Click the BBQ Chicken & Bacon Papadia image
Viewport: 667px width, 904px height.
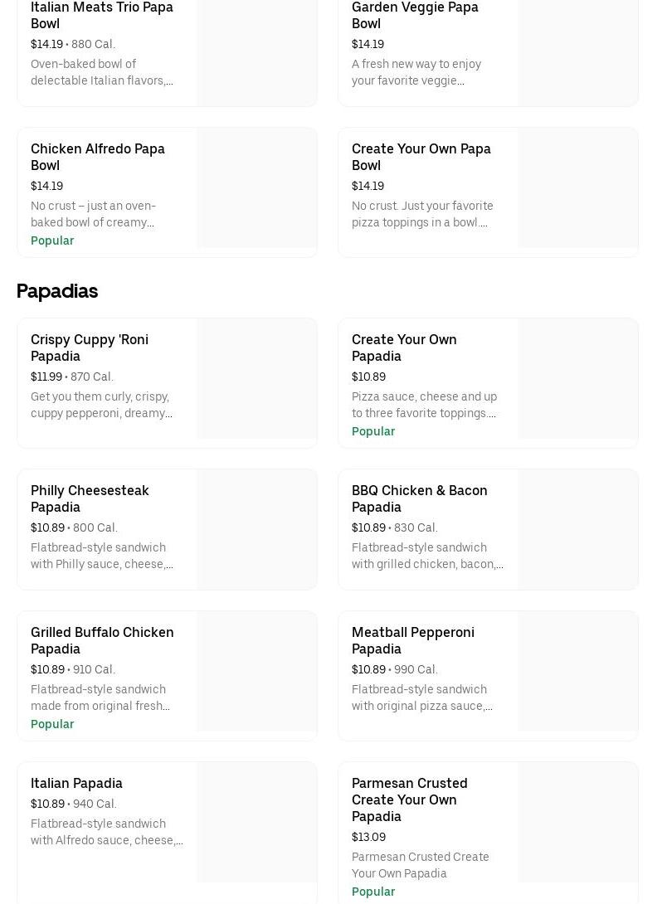(577, 530)
